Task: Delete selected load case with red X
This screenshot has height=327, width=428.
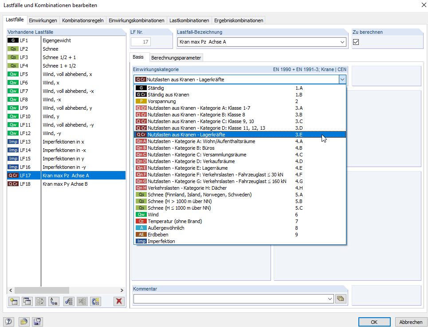Action: [119, 301]
